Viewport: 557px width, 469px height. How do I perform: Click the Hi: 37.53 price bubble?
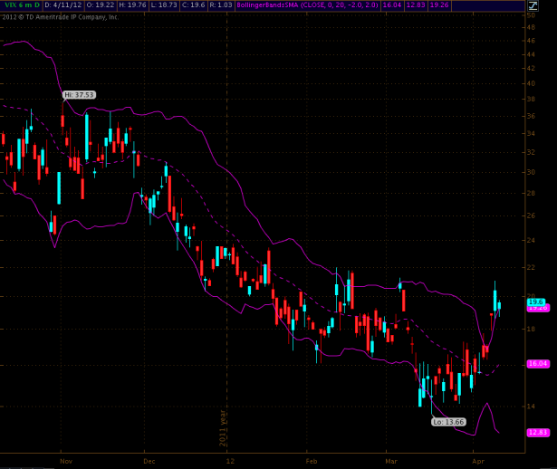tap(79, 95)
